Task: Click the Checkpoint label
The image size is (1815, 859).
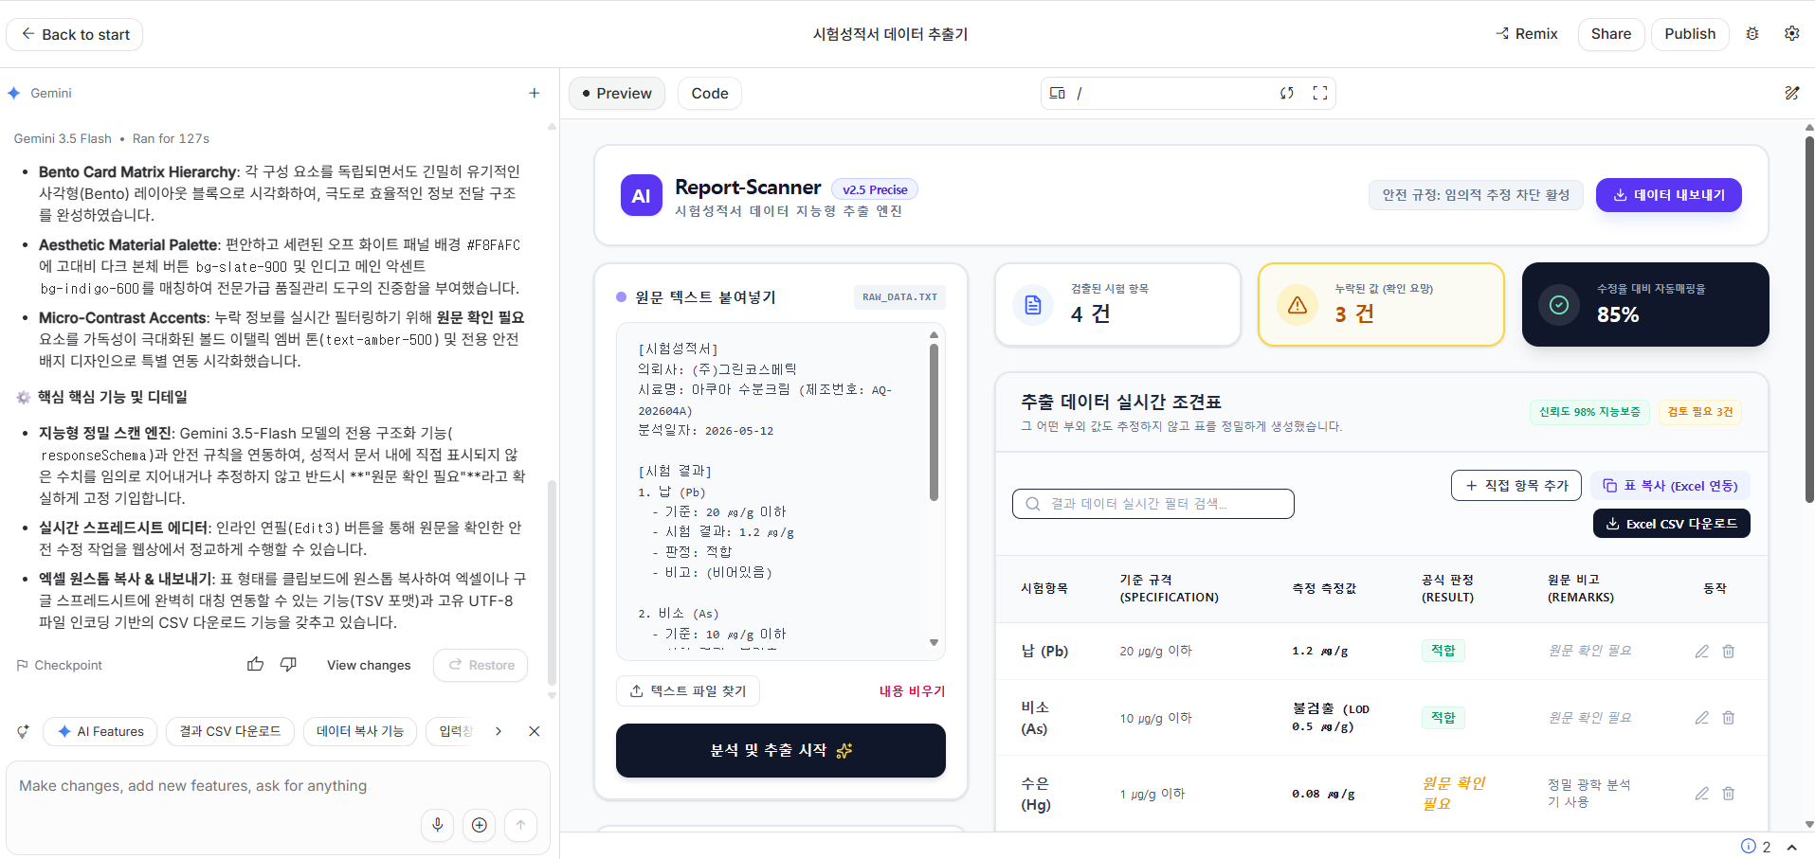Action: click(59, 665)
